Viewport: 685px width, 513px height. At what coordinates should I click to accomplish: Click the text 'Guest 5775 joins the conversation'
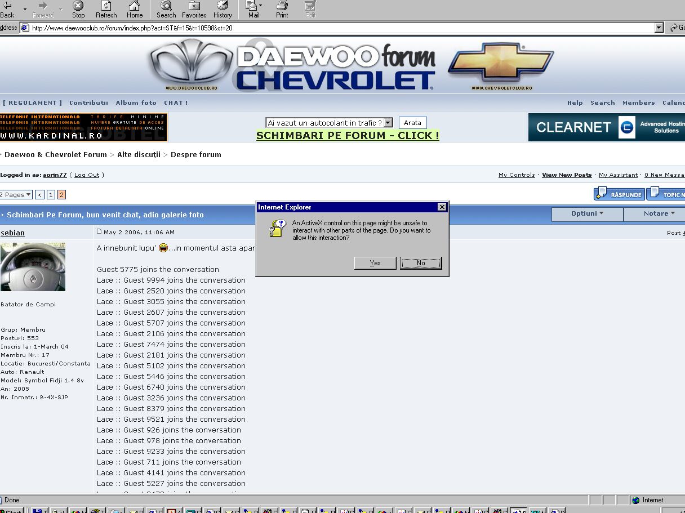pos(158,269)
